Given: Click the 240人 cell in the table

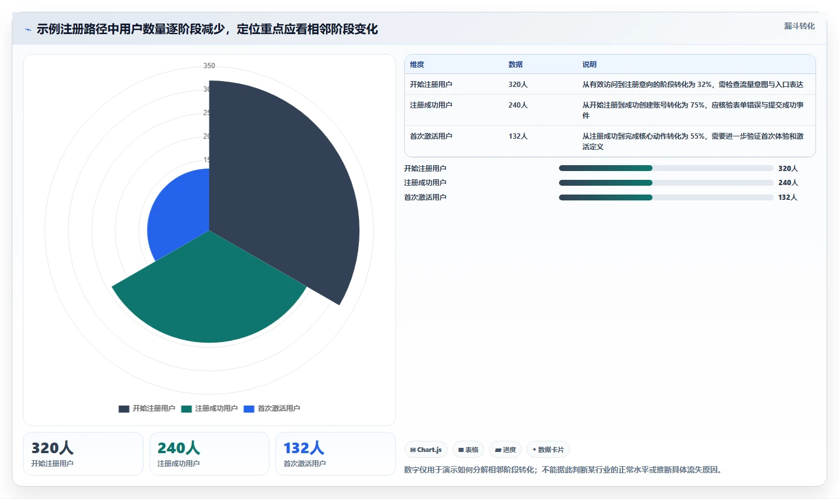Looking at the screenshot, I should click(x=518, y=105).
